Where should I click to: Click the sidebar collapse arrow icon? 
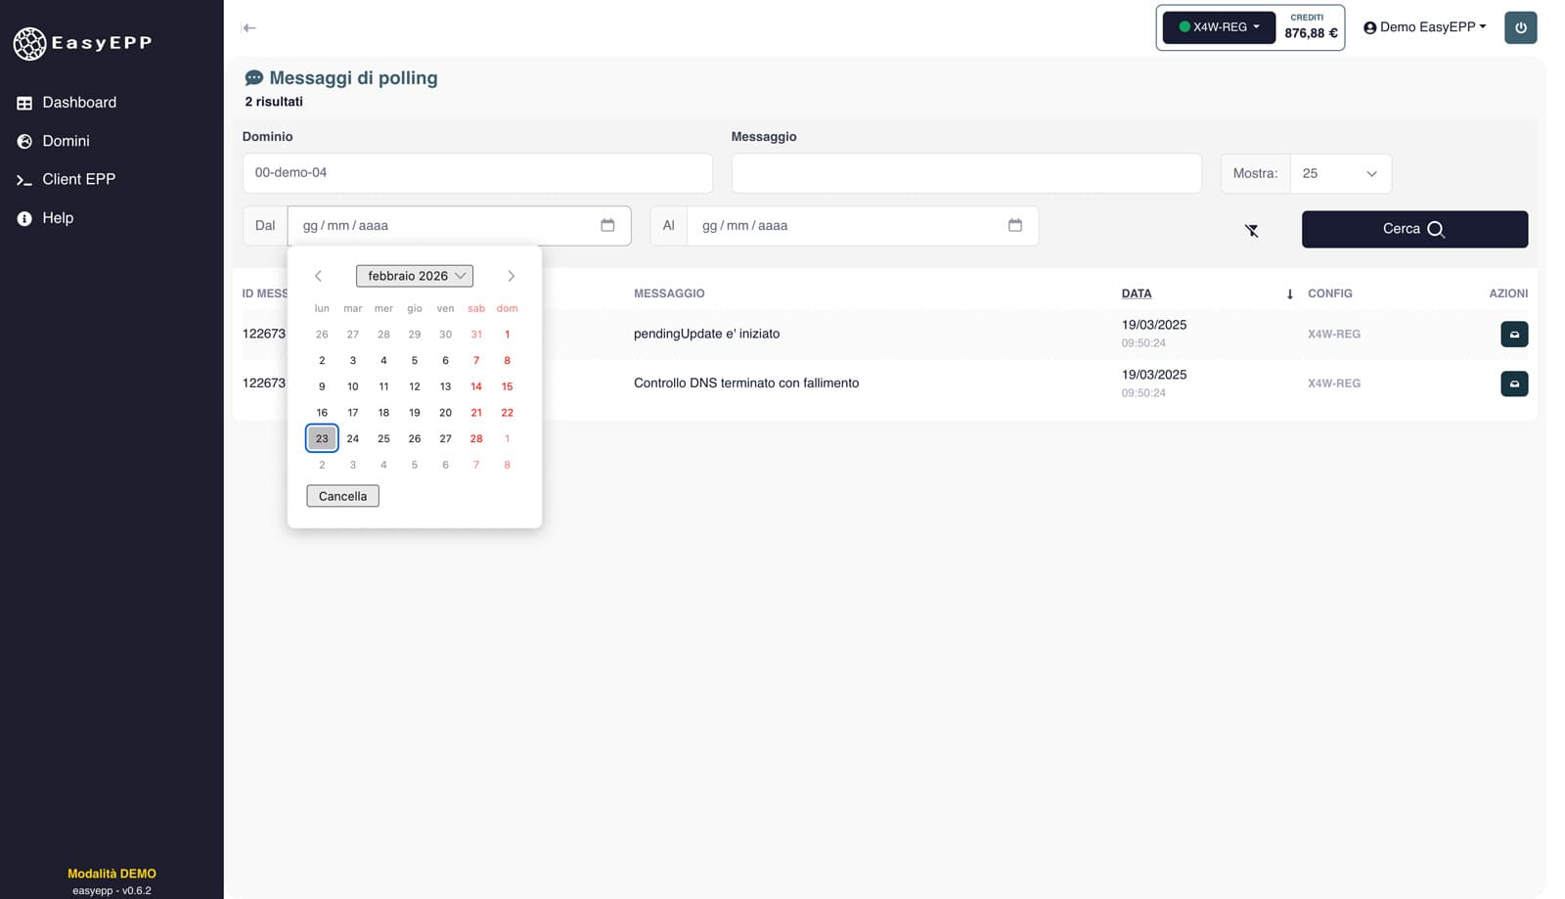click(x=249, y=27)
